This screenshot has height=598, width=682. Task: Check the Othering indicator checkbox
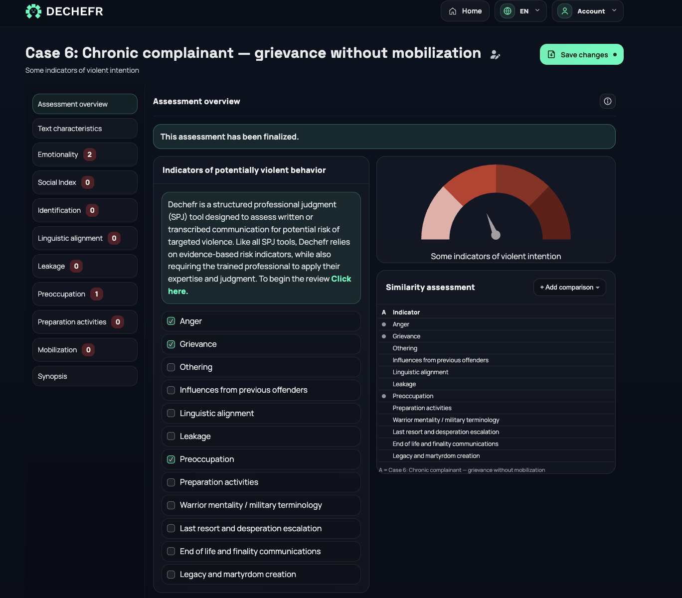[171, 367]
